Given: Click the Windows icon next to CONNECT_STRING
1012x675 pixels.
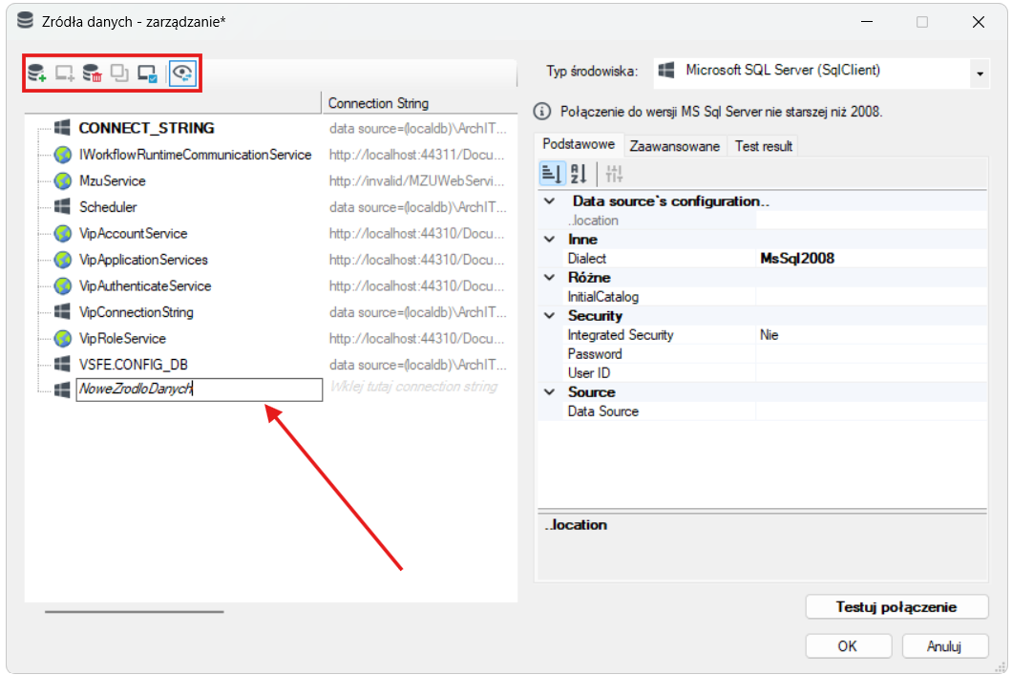Looking at the screenshot, I should point(63,128).
